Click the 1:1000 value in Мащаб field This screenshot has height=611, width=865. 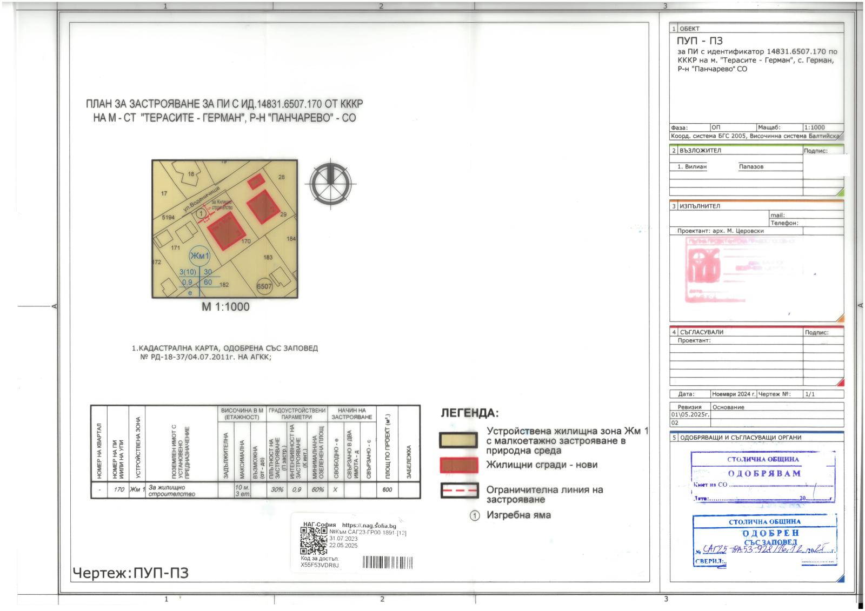click(x=814, y=127)
